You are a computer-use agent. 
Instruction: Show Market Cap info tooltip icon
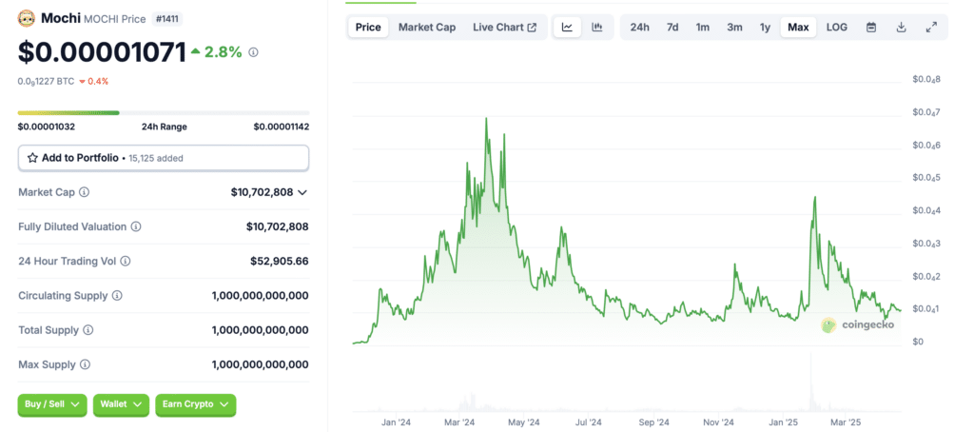(x=85, y=192)
